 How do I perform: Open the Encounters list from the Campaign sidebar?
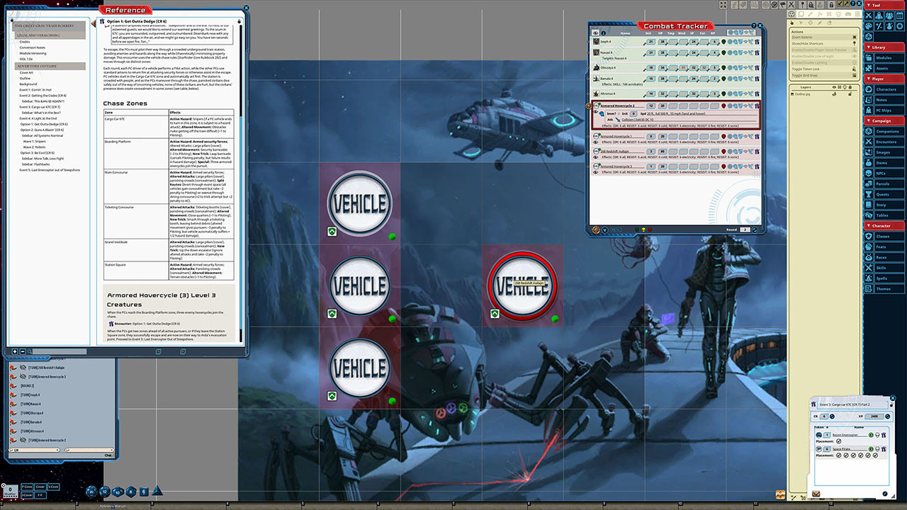coord(885,141)
